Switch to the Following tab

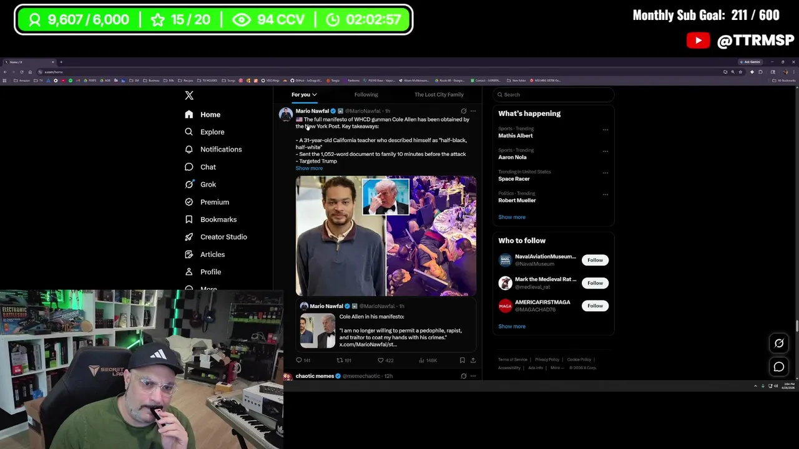pos(366,95)
